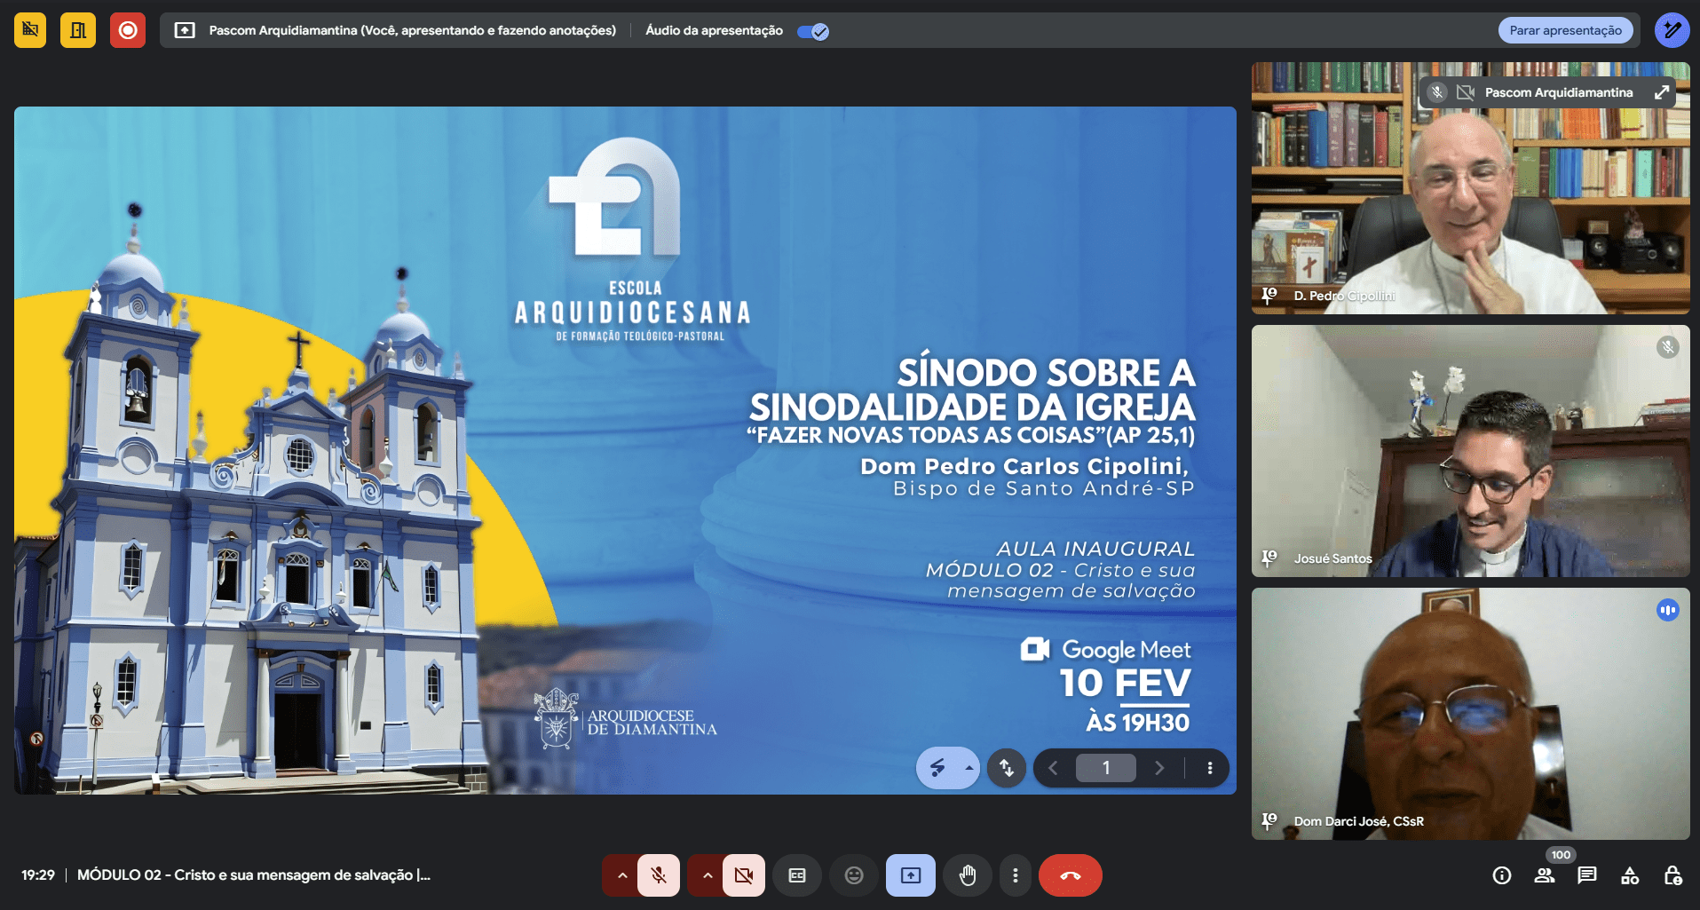Open more options in the bottom bar

1016,875
